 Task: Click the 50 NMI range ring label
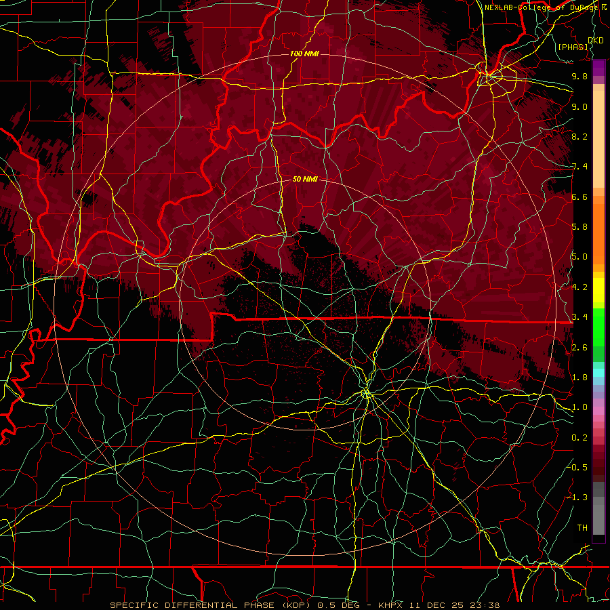(305, 179)
